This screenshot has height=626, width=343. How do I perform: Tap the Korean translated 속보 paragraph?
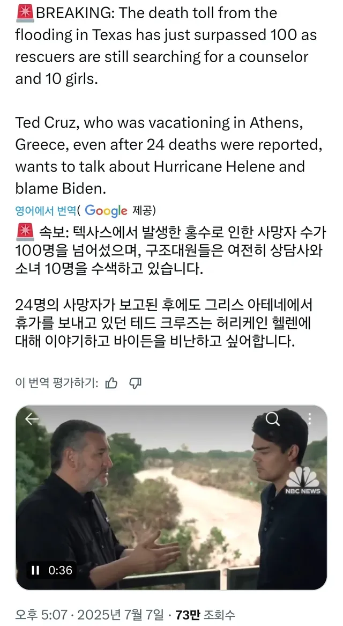pyautogui.click(x=171, y=251)
